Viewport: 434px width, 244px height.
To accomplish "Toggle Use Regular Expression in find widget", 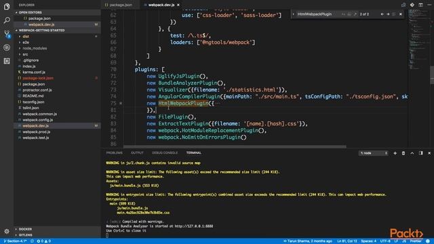I will tap(355, 14).
